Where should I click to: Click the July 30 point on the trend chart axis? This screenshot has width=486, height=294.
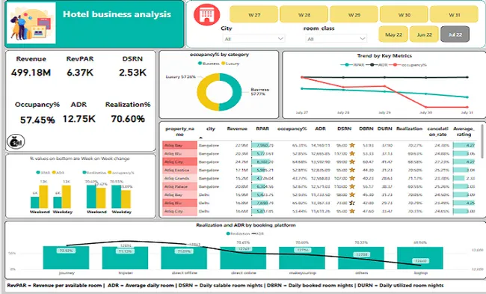[425, 112]
